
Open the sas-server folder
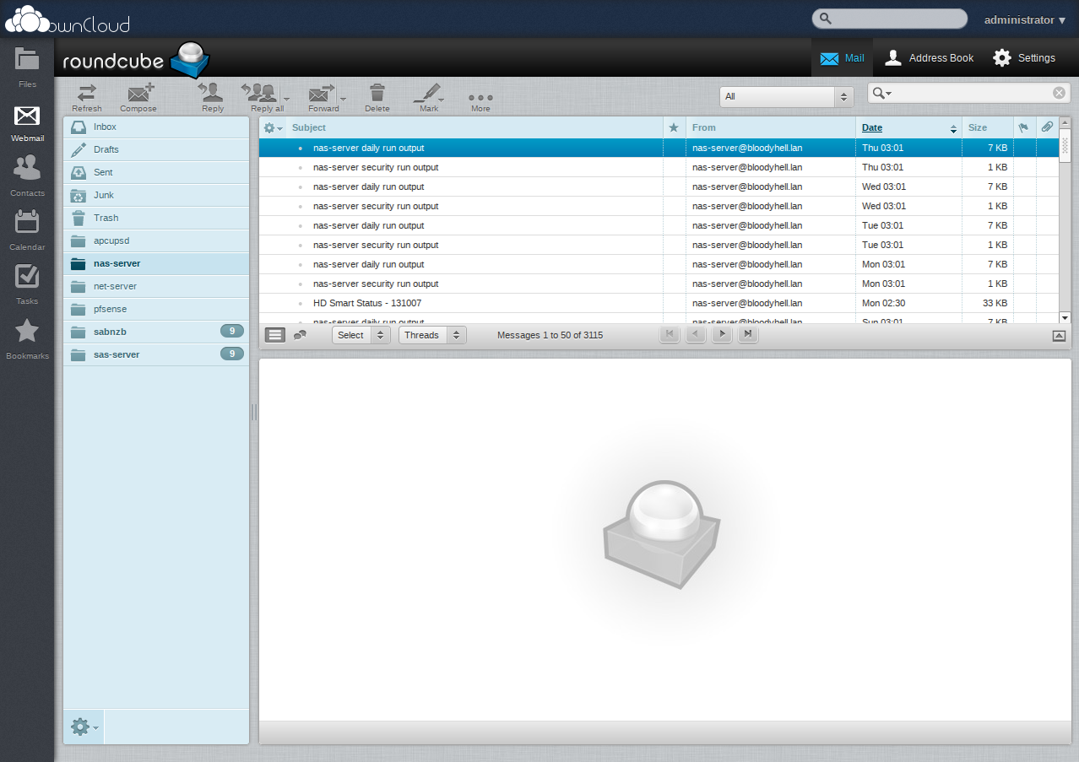click(156, 354)
